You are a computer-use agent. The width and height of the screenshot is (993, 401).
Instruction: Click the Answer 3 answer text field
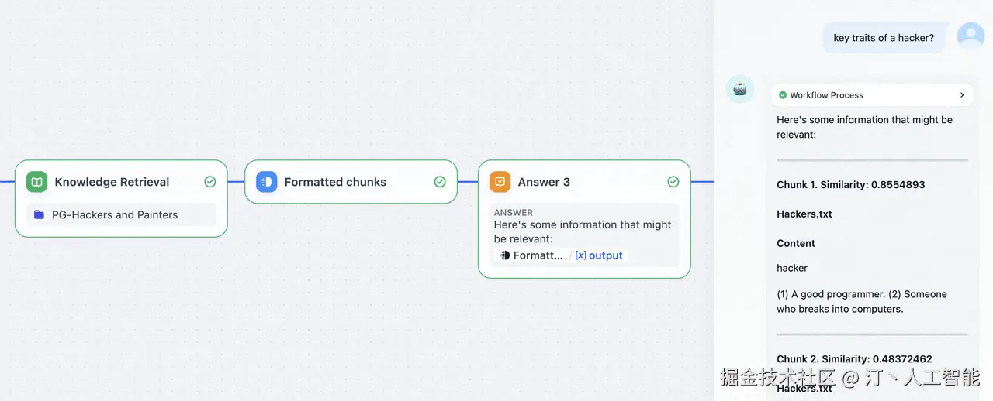(584, 235)
